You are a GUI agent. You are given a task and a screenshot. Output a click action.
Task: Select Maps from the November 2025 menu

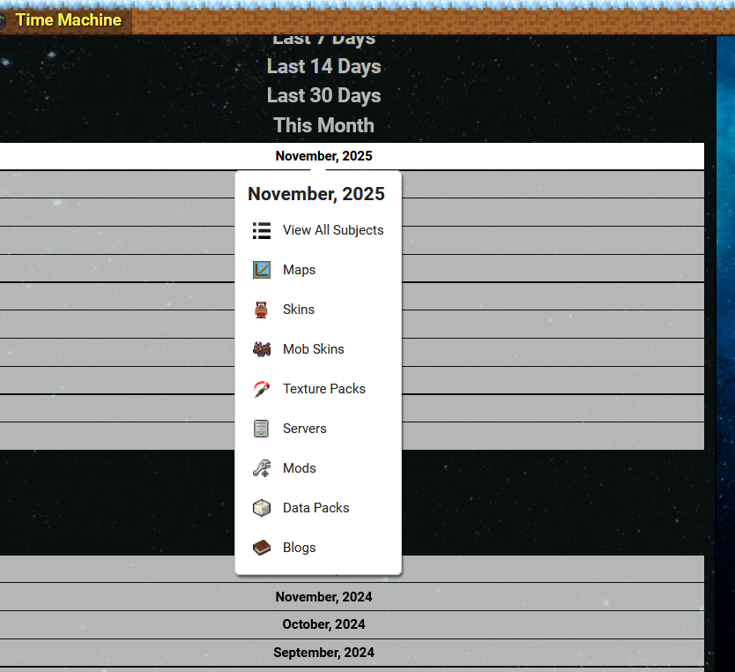pos(299,270)
